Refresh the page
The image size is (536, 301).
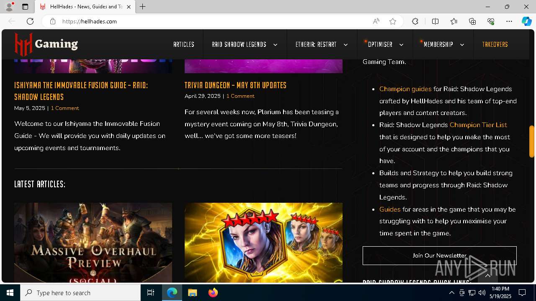[x=30, y=21]
